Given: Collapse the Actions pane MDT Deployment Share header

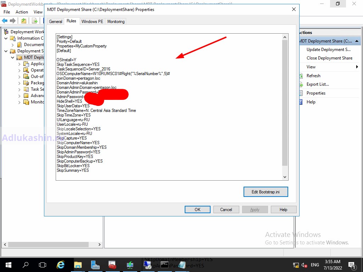Looking at the screenshot, I should (x=357, y=41).
